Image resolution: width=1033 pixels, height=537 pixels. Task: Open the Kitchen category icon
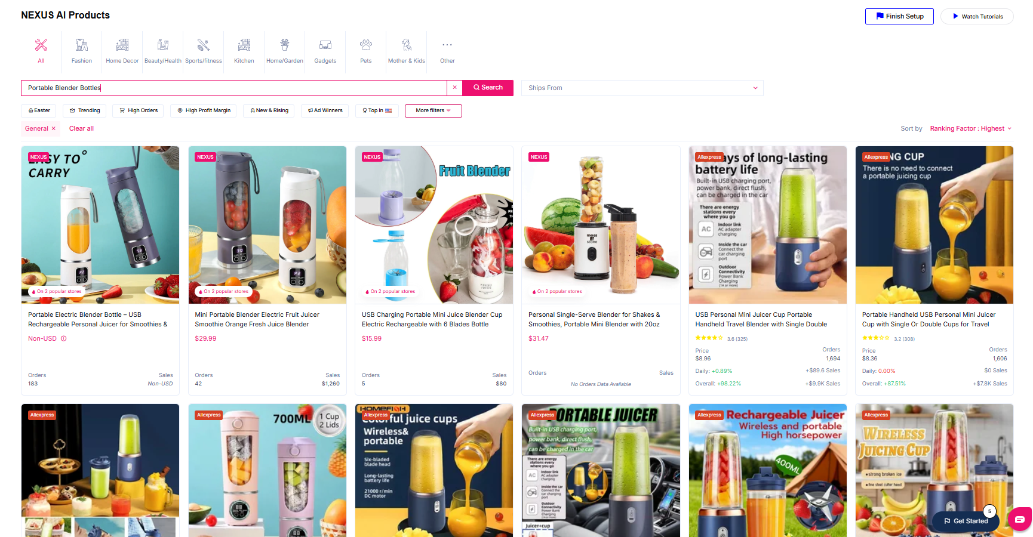pos(244,45)
